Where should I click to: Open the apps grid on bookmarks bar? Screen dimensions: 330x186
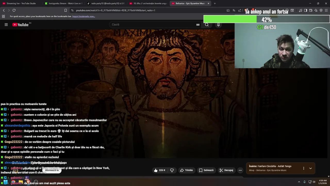[3, 16]
